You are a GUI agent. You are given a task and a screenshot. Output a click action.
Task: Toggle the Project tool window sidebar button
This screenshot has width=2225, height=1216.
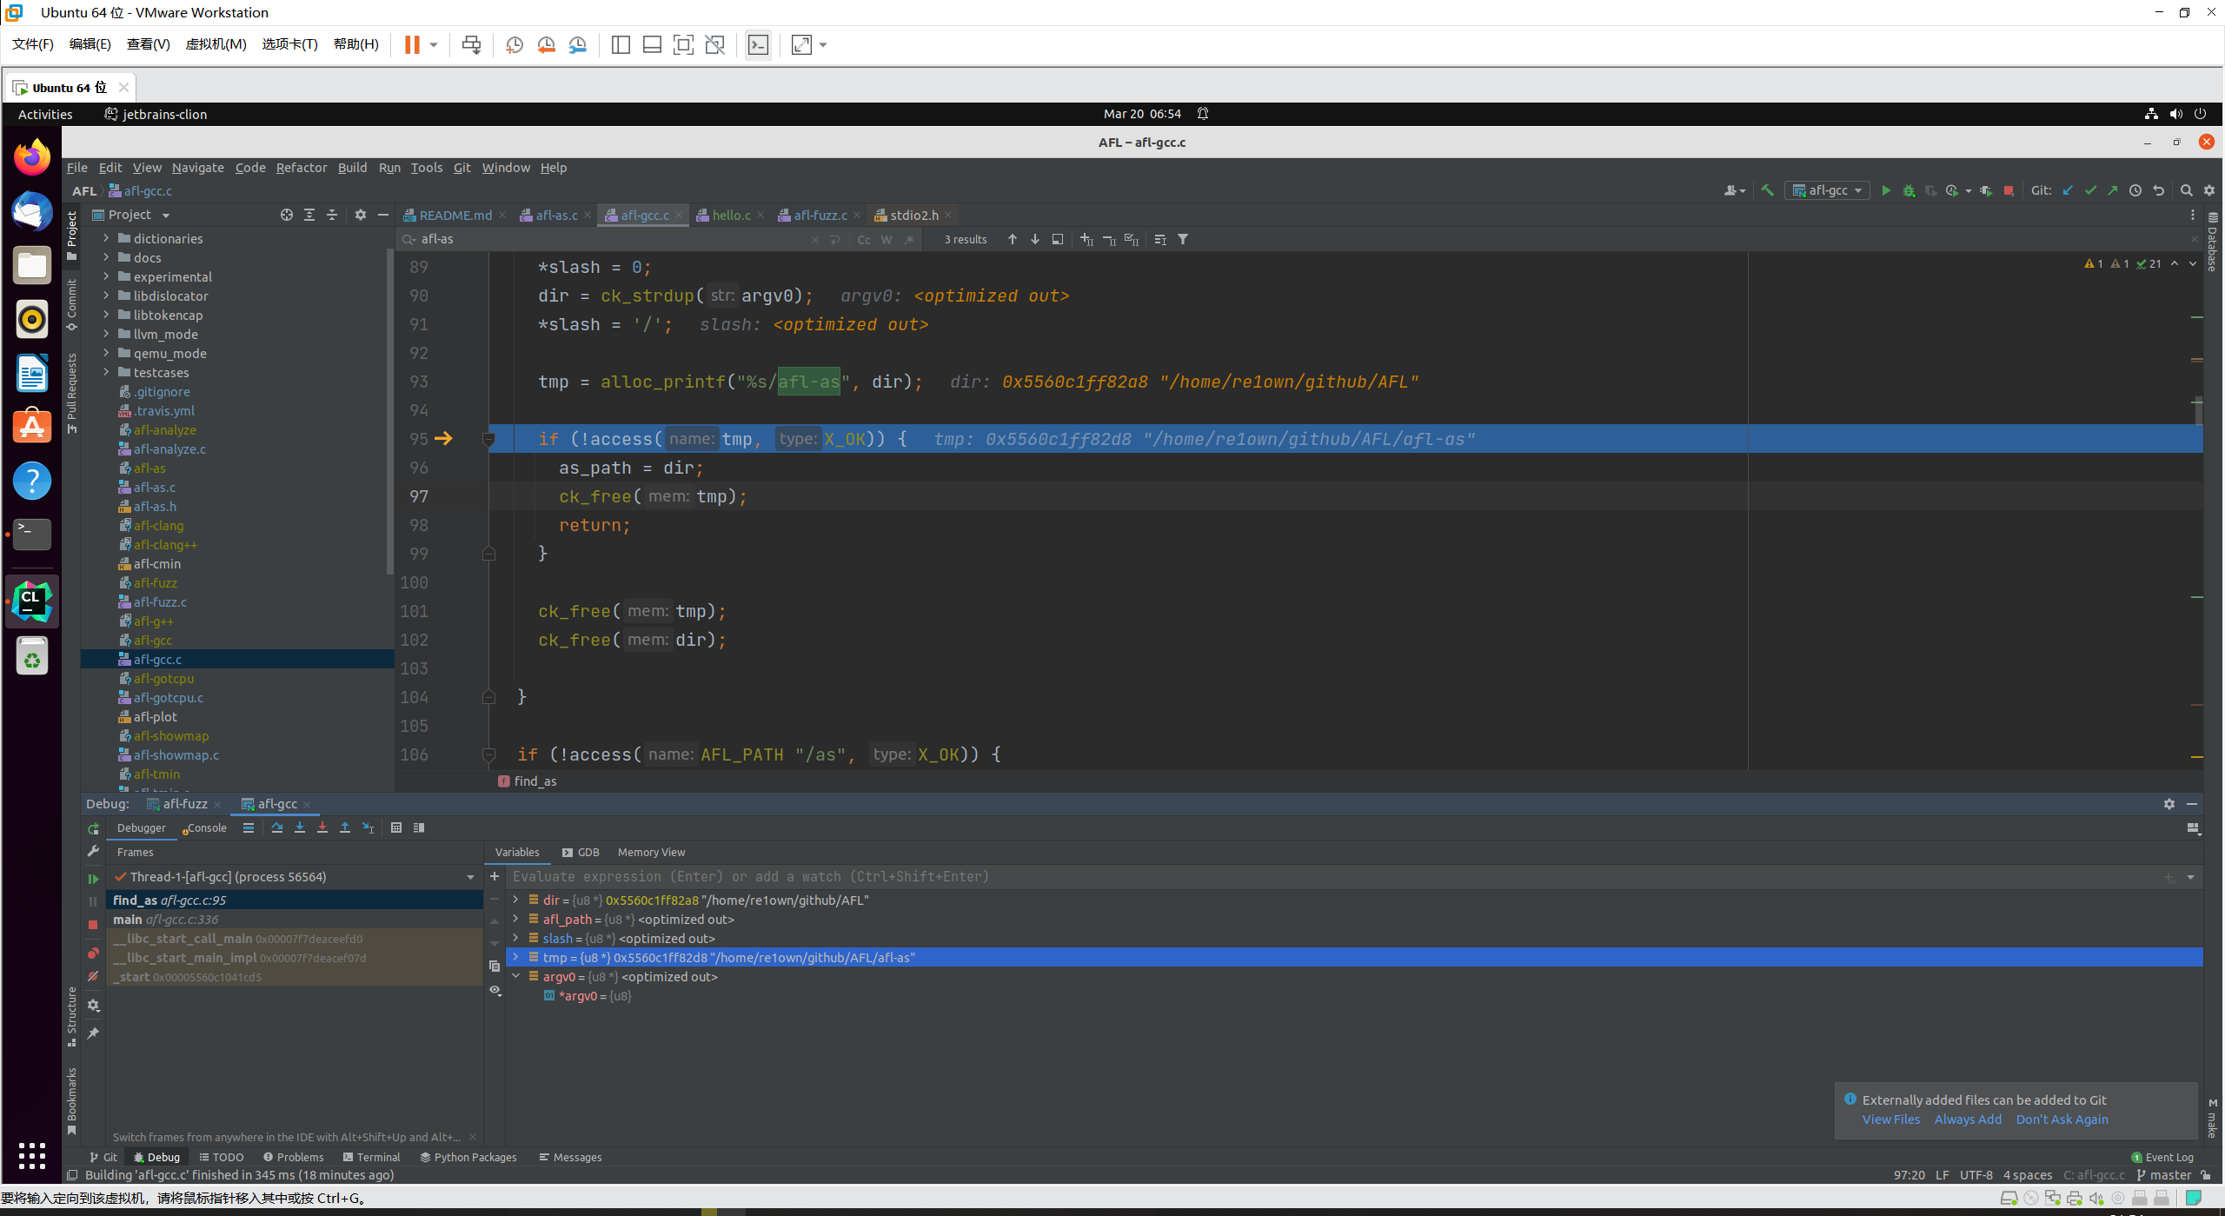pyautogui.click(x=72, y=236)
